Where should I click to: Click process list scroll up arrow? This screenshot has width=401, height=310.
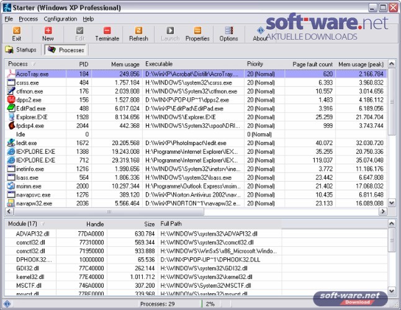392,64
